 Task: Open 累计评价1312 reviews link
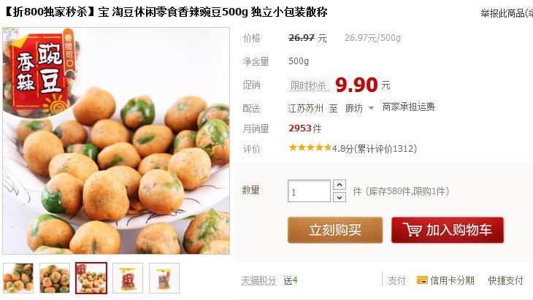[x=386, y=149]
